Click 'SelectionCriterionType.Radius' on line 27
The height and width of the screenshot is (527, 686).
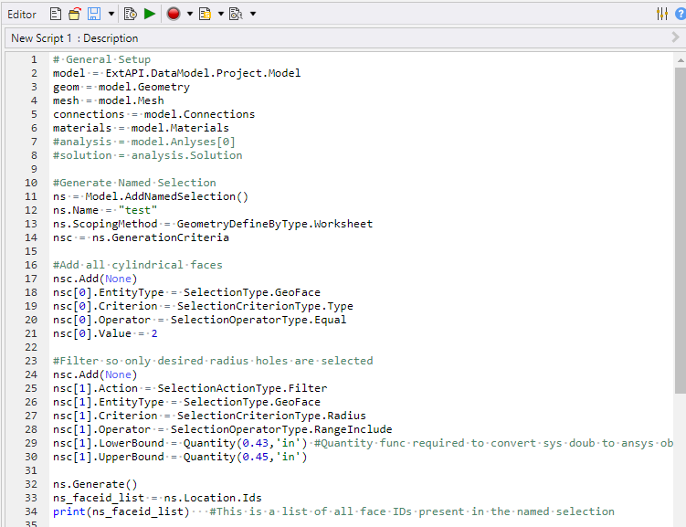(271, 416)
